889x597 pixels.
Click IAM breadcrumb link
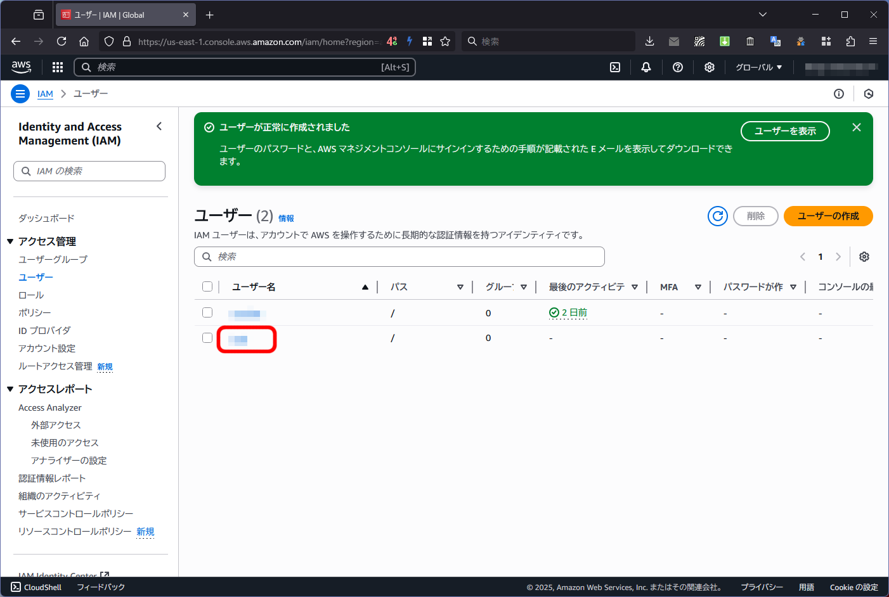[x=45, y=94]
